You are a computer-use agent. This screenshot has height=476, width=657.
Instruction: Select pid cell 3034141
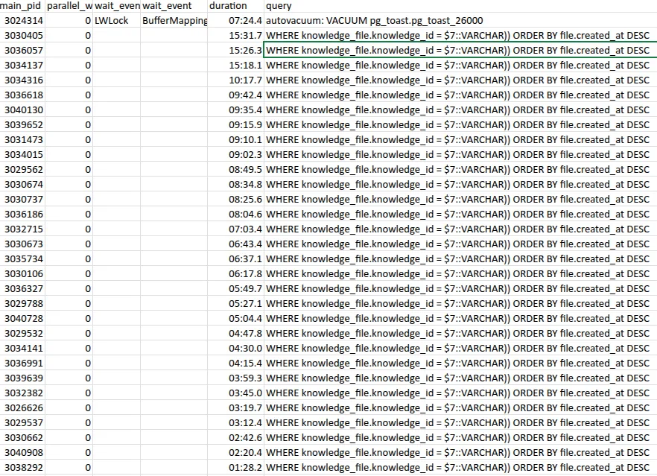[x=22, y=348]
